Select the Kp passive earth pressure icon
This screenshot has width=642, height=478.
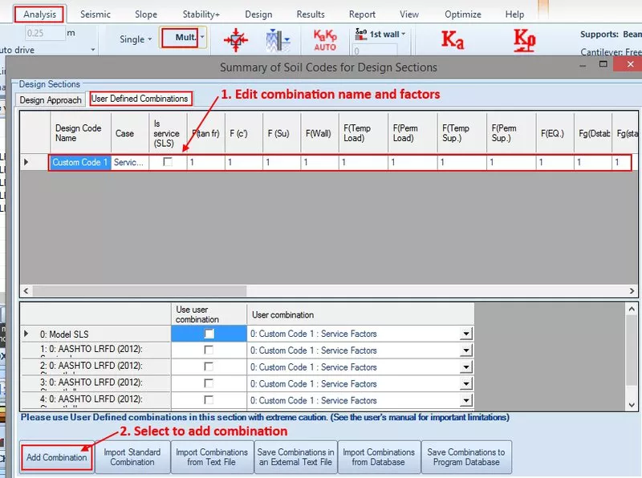coord(522,38)
